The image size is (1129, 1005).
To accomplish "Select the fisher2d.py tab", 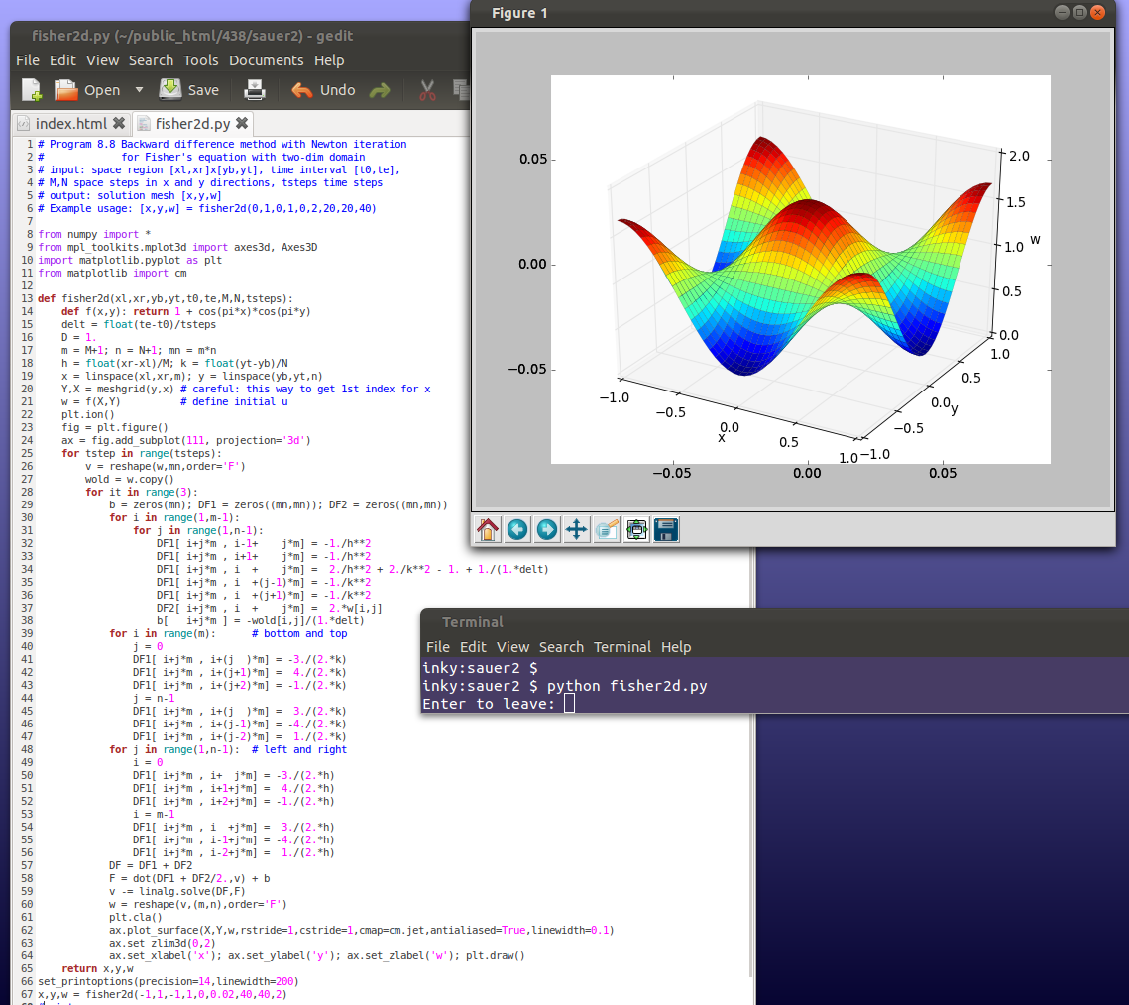I will pos(192,123).
